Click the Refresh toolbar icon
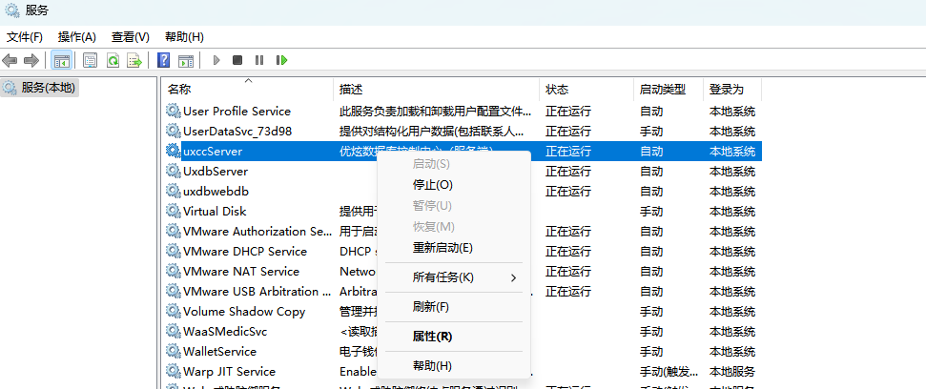The width and height of the screenshot is (926, 389). click(113, 60)
